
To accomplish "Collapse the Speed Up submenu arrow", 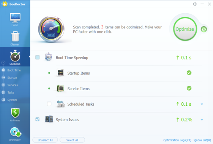I will [x=3, y=63].
